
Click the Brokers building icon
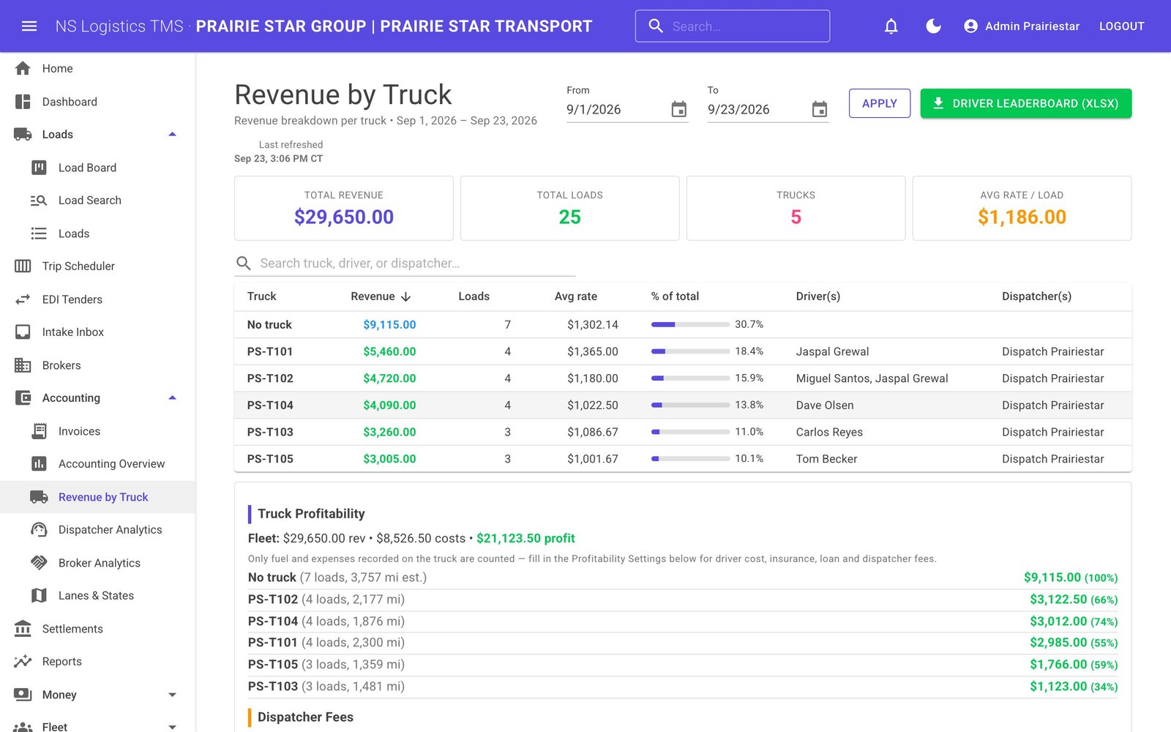(x=23, y=365)
